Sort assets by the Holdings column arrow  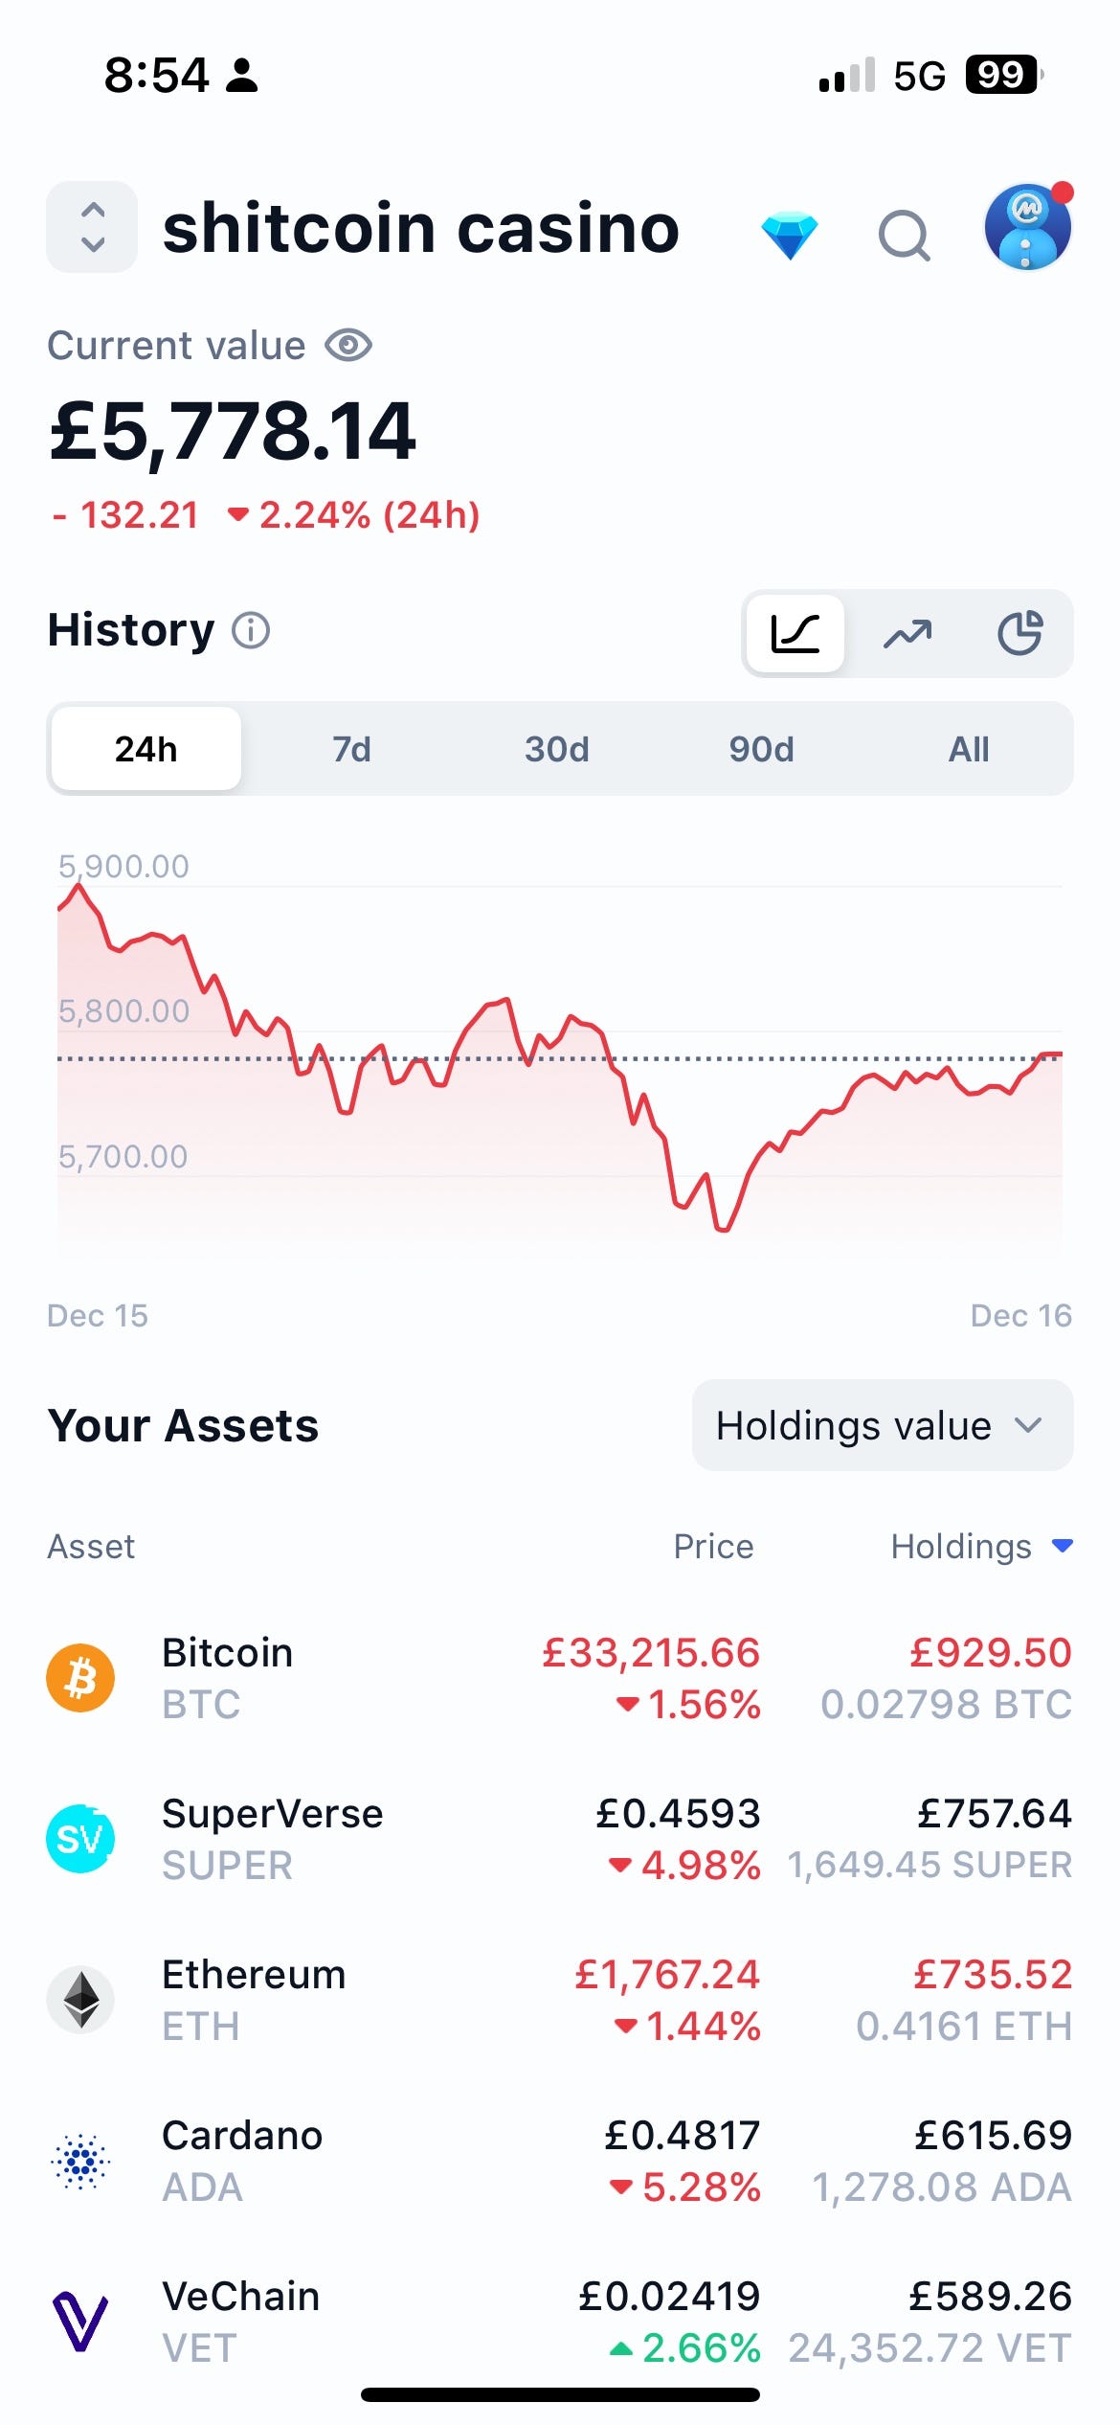click(x=1061, y=1546)
